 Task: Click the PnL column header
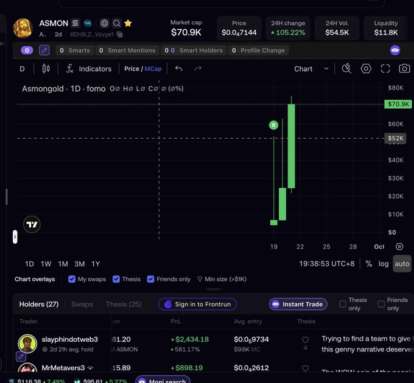[x=175, y=322]
